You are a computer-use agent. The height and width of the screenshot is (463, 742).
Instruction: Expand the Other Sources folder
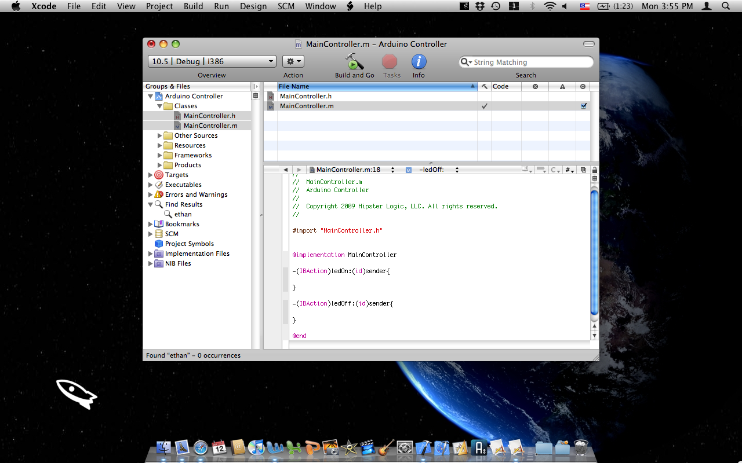point(160,135)
